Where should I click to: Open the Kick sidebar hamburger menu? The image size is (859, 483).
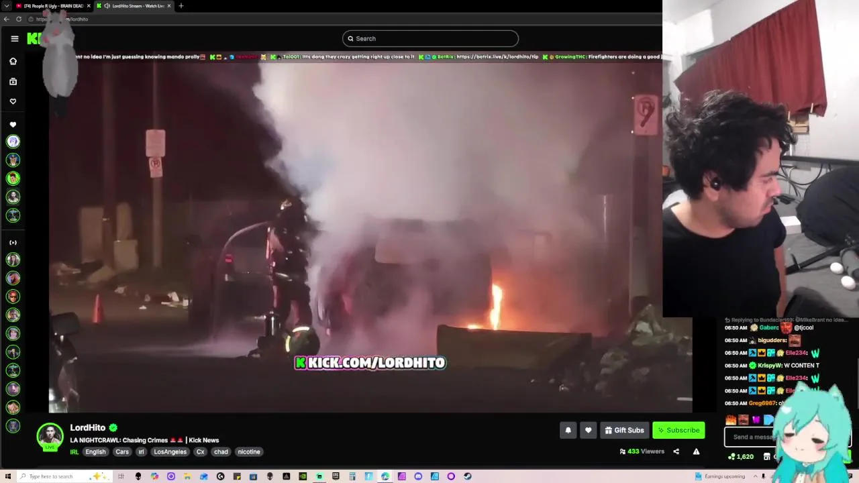pyautogui.click(x=14, y=38)
